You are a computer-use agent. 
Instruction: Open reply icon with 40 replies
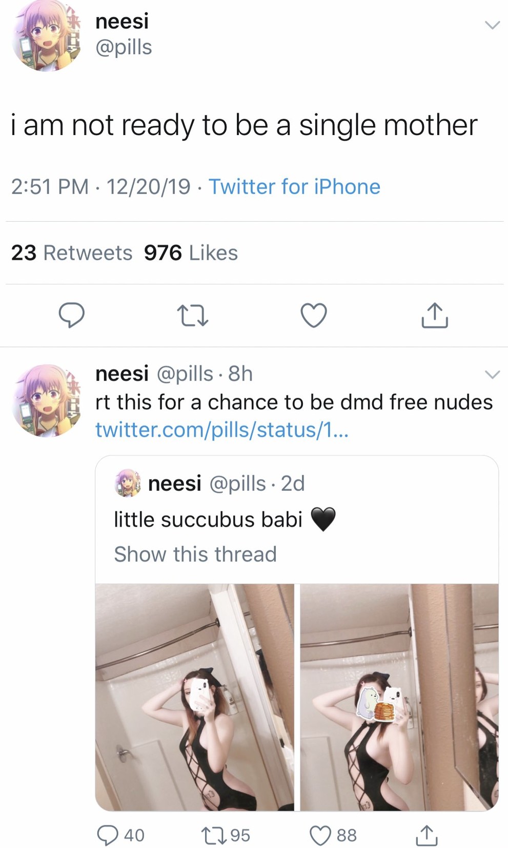coord(108,835)
